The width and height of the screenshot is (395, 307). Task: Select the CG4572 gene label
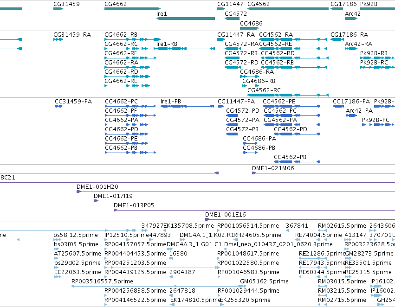pos(236,13)
